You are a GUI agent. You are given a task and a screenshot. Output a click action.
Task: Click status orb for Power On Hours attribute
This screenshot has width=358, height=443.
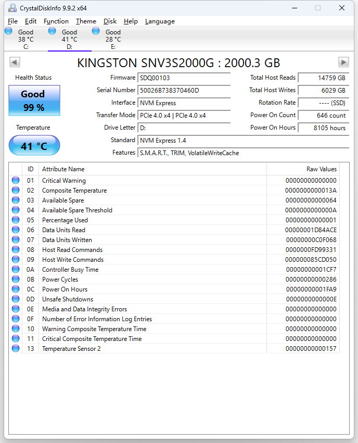pos(16,289)
